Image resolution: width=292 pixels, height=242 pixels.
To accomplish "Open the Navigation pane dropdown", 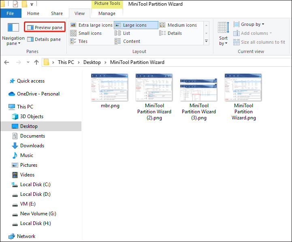I will click(x=13, y=34).
